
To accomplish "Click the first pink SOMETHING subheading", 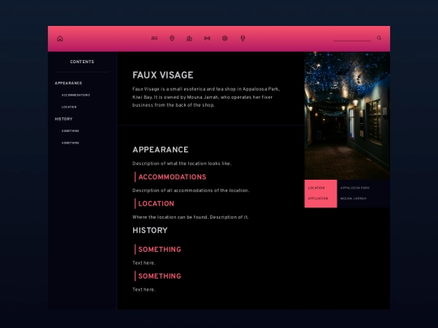I will (x=160, y=249).
